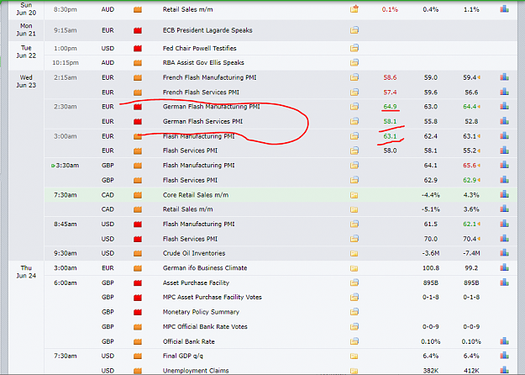Screen dimensions: 525x375
Task: Open detail folder for Core Retail Sales m/m
Action: point(354,195)
